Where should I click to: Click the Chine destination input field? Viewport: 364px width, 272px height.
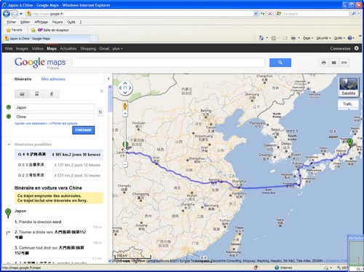point(55,117)
